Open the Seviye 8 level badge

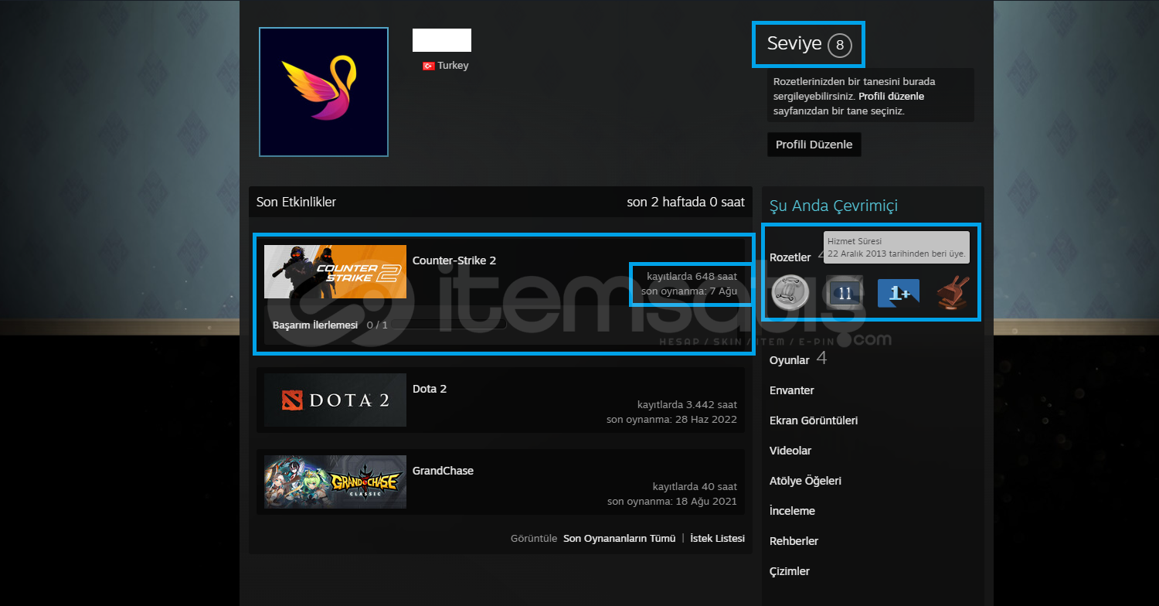pos(840,46)
